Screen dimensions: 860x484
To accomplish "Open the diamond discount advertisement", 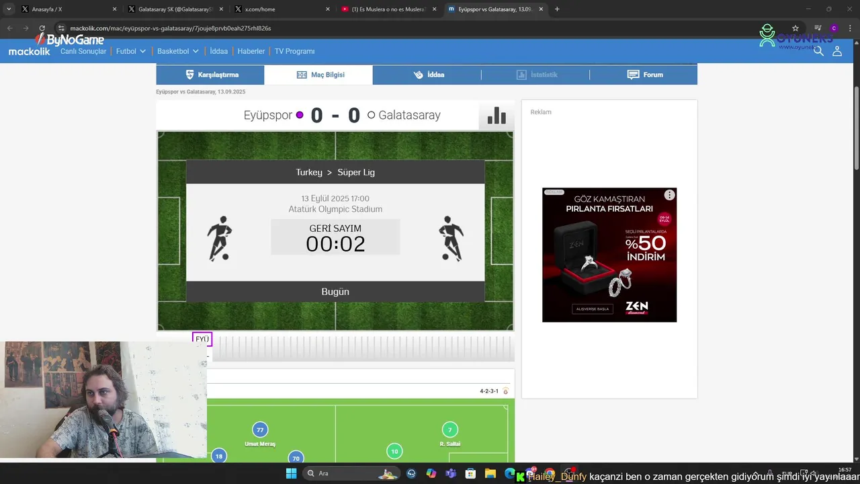I will coord(609,255).
